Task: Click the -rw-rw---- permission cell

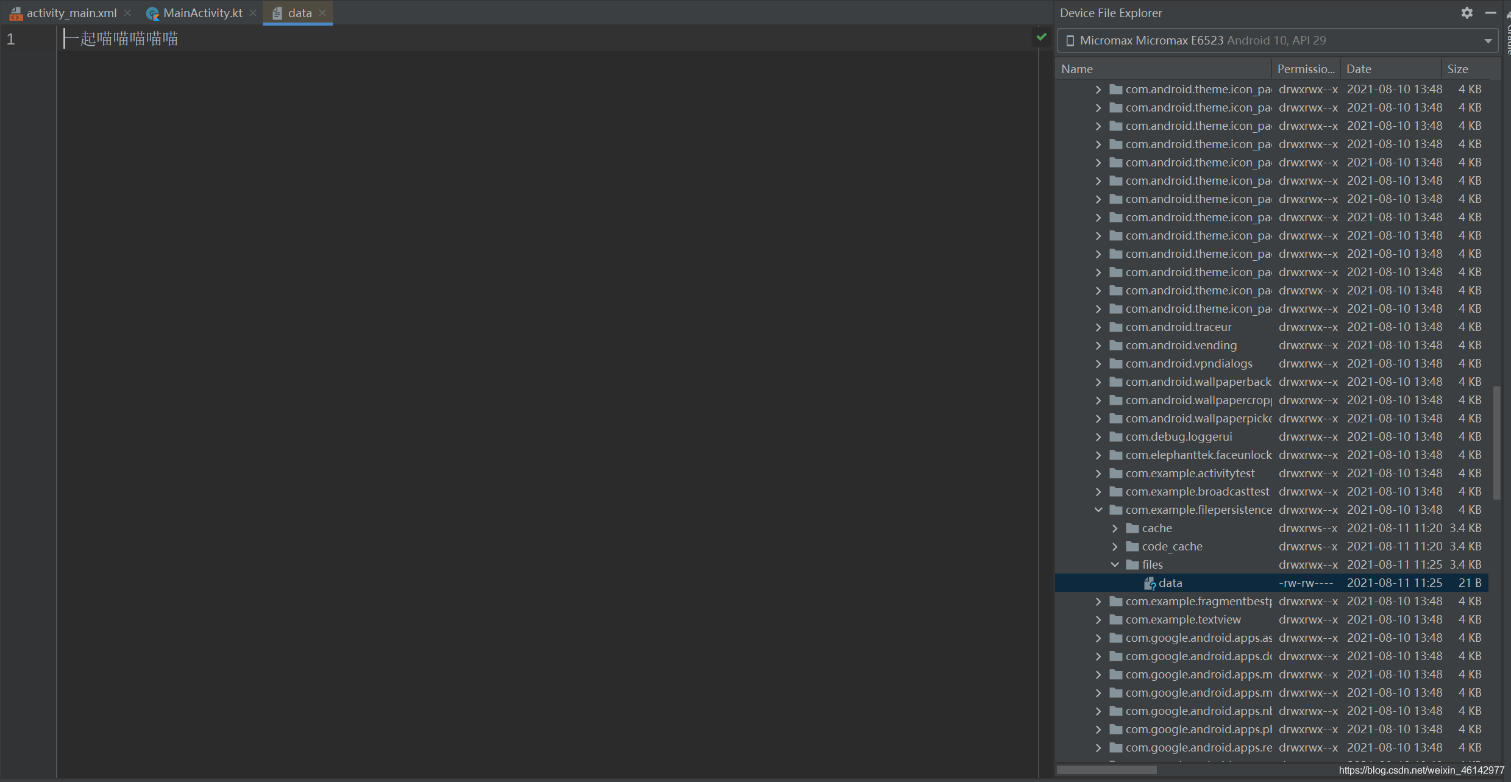Action: (x=1306, y=583)
